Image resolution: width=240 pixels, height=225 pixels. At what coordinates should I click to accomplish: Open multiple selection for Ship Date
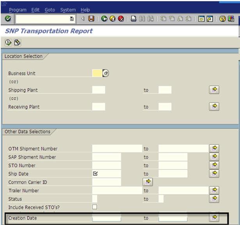click(x=214, y=174)
